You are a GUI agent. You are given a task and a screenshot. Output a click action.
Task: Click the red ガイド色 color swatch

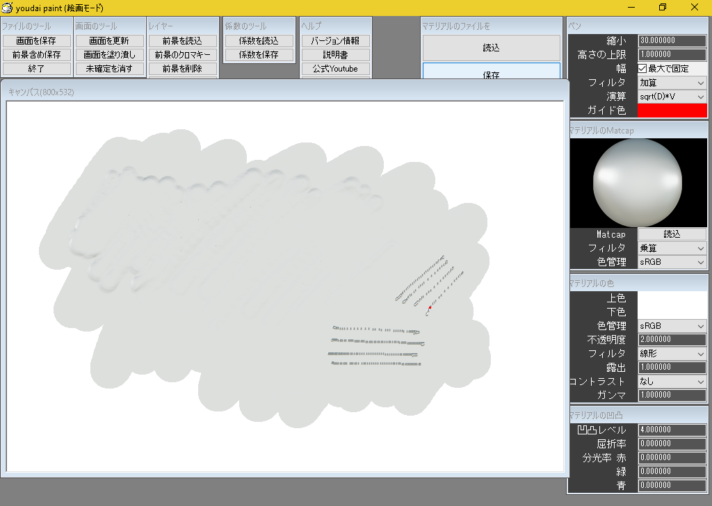tap(672, 111)
